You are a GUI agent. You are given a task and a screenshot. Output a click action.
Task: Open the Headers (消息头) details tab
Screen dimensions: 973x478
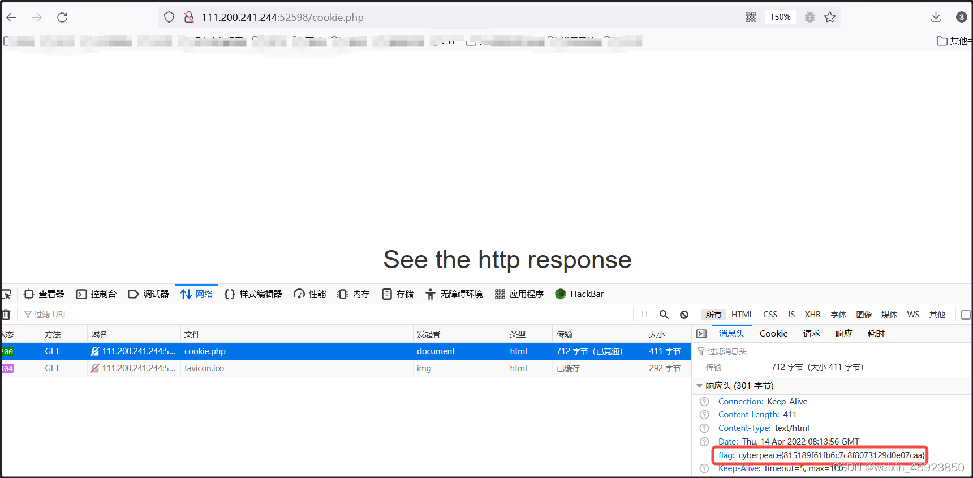pos(731,334)
